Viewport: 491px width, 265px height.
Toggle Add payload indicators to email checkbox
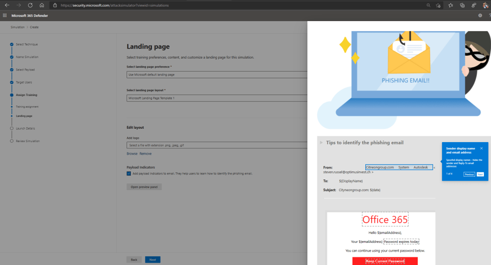[129, 173]
